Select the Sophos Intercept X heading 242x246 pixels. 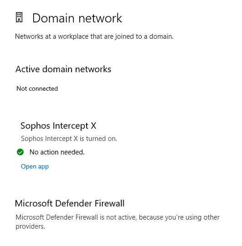[x=58, y=126]
